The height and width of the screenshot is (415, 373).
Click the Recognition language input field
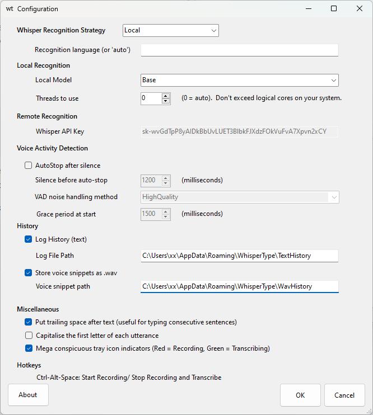click(x=239, y=50)
